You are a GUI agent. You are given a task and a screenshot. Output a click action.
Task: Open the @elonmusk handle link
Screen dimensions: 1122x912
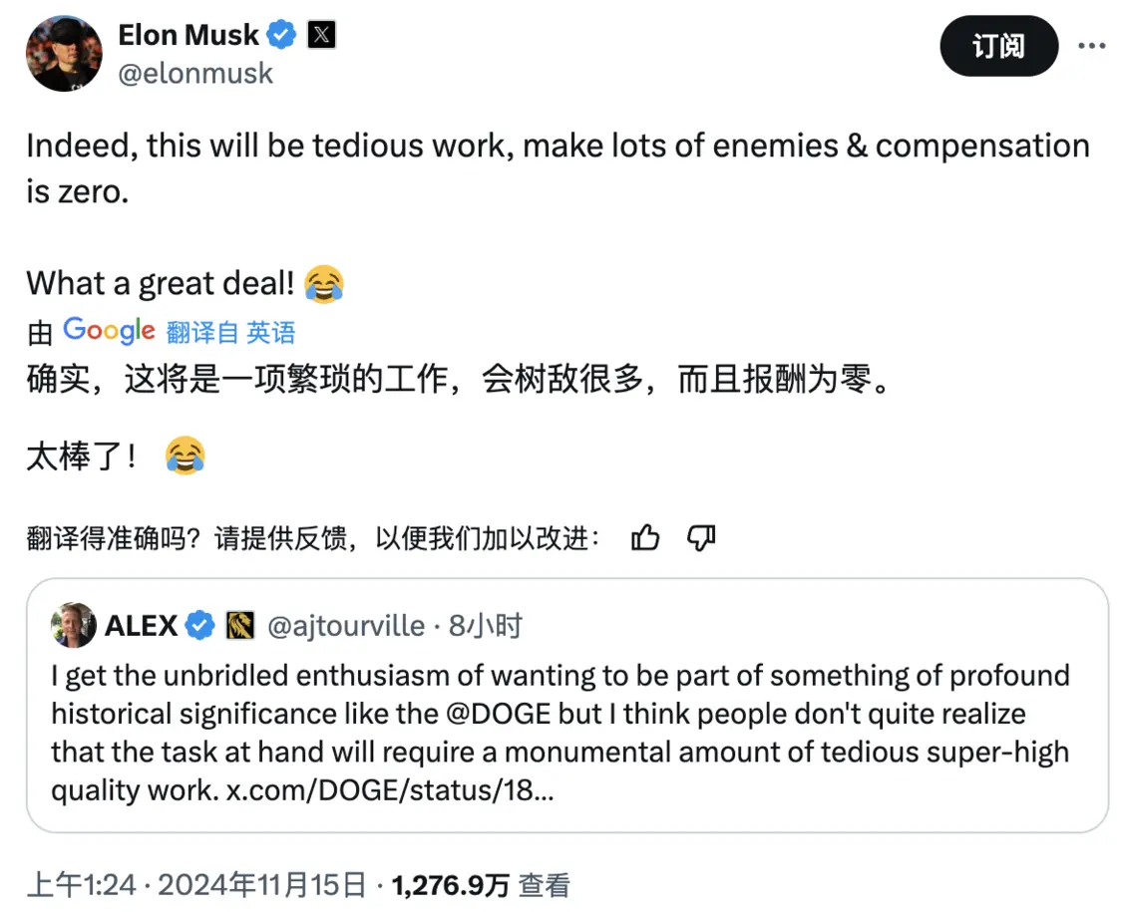[x=195, y=73]
